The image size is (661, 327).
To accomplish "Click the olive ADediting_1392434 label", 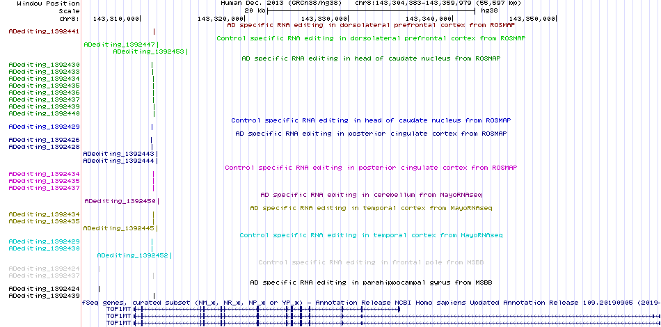I will click(x=44, y=214).
